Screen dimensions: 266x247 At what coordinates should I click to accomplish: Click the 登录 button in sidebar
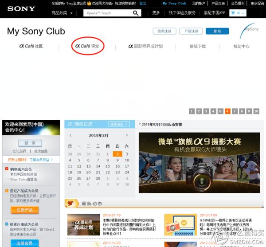point(30,143)
